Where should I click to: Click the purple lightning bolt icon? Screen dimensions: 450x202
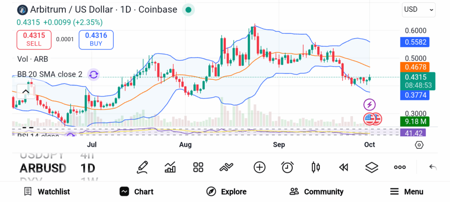click(x=370, y=104)
